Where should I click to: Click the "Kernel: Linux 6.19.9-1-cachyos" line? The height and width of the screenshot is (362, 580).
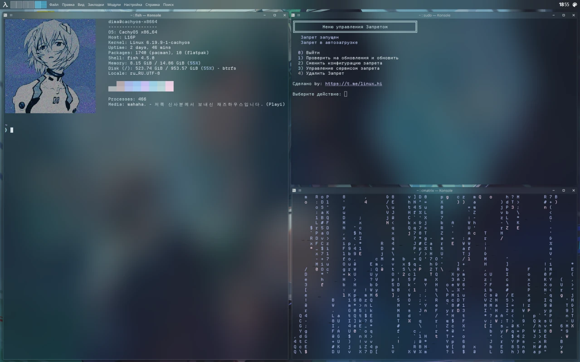149,43
